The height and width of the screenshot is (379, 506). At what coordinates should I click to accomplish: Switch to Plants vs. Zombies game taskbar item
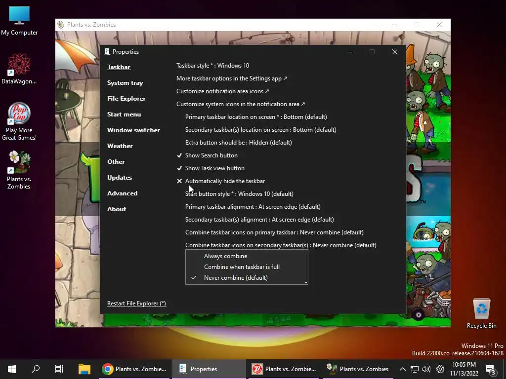(358, 369)
